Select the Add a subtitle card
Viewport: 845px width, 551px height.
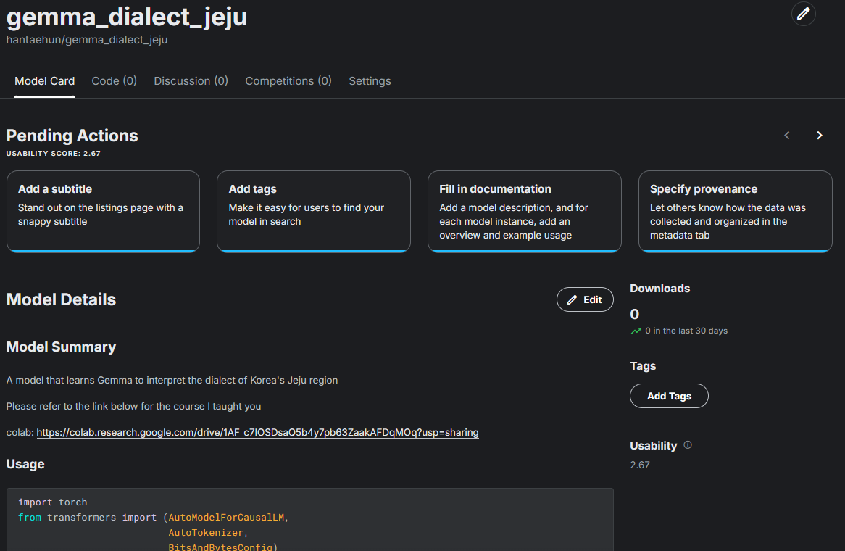point(103,211)
